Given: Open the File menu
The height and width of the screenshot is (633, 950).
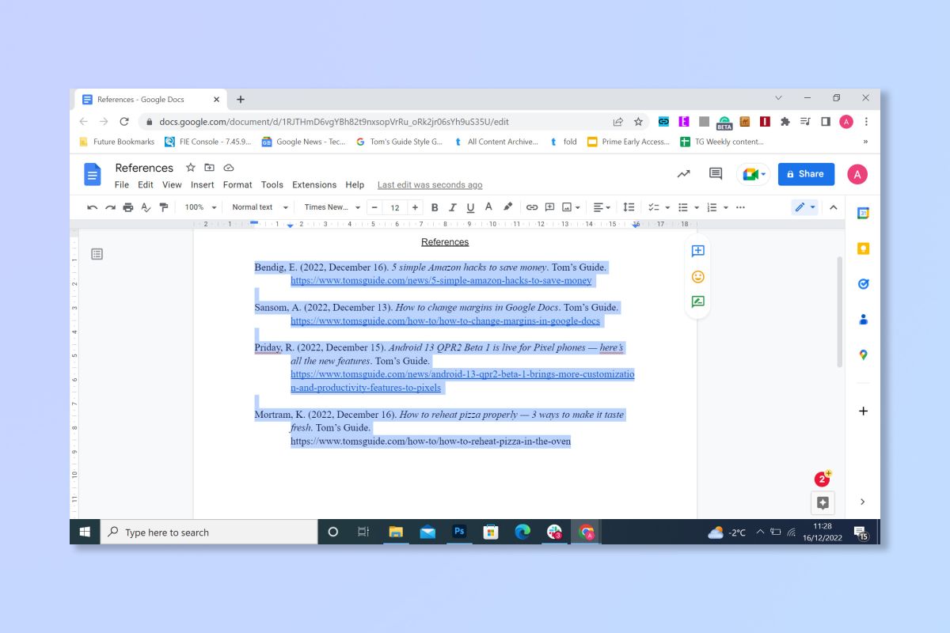Looking at the screenshot, I should click(x=121, y=185).
